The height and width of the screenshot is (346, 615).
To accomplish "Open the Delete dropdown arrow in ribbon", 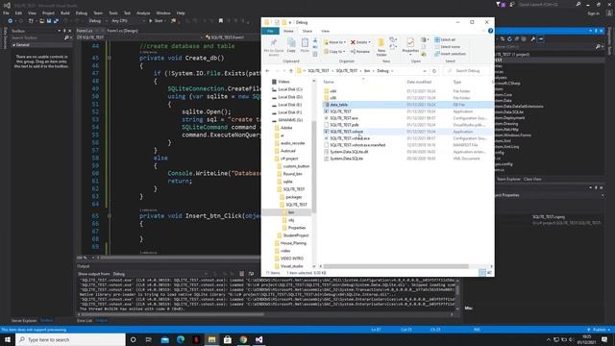I will (x=369, y=42).
